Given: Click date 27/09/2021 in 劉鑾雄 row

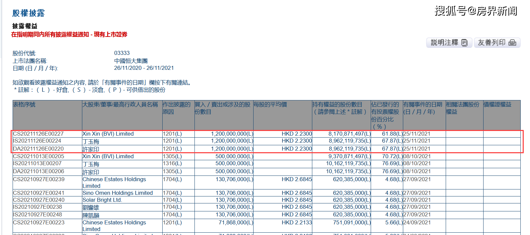Looking at the screenshot, I should [417, 207].
